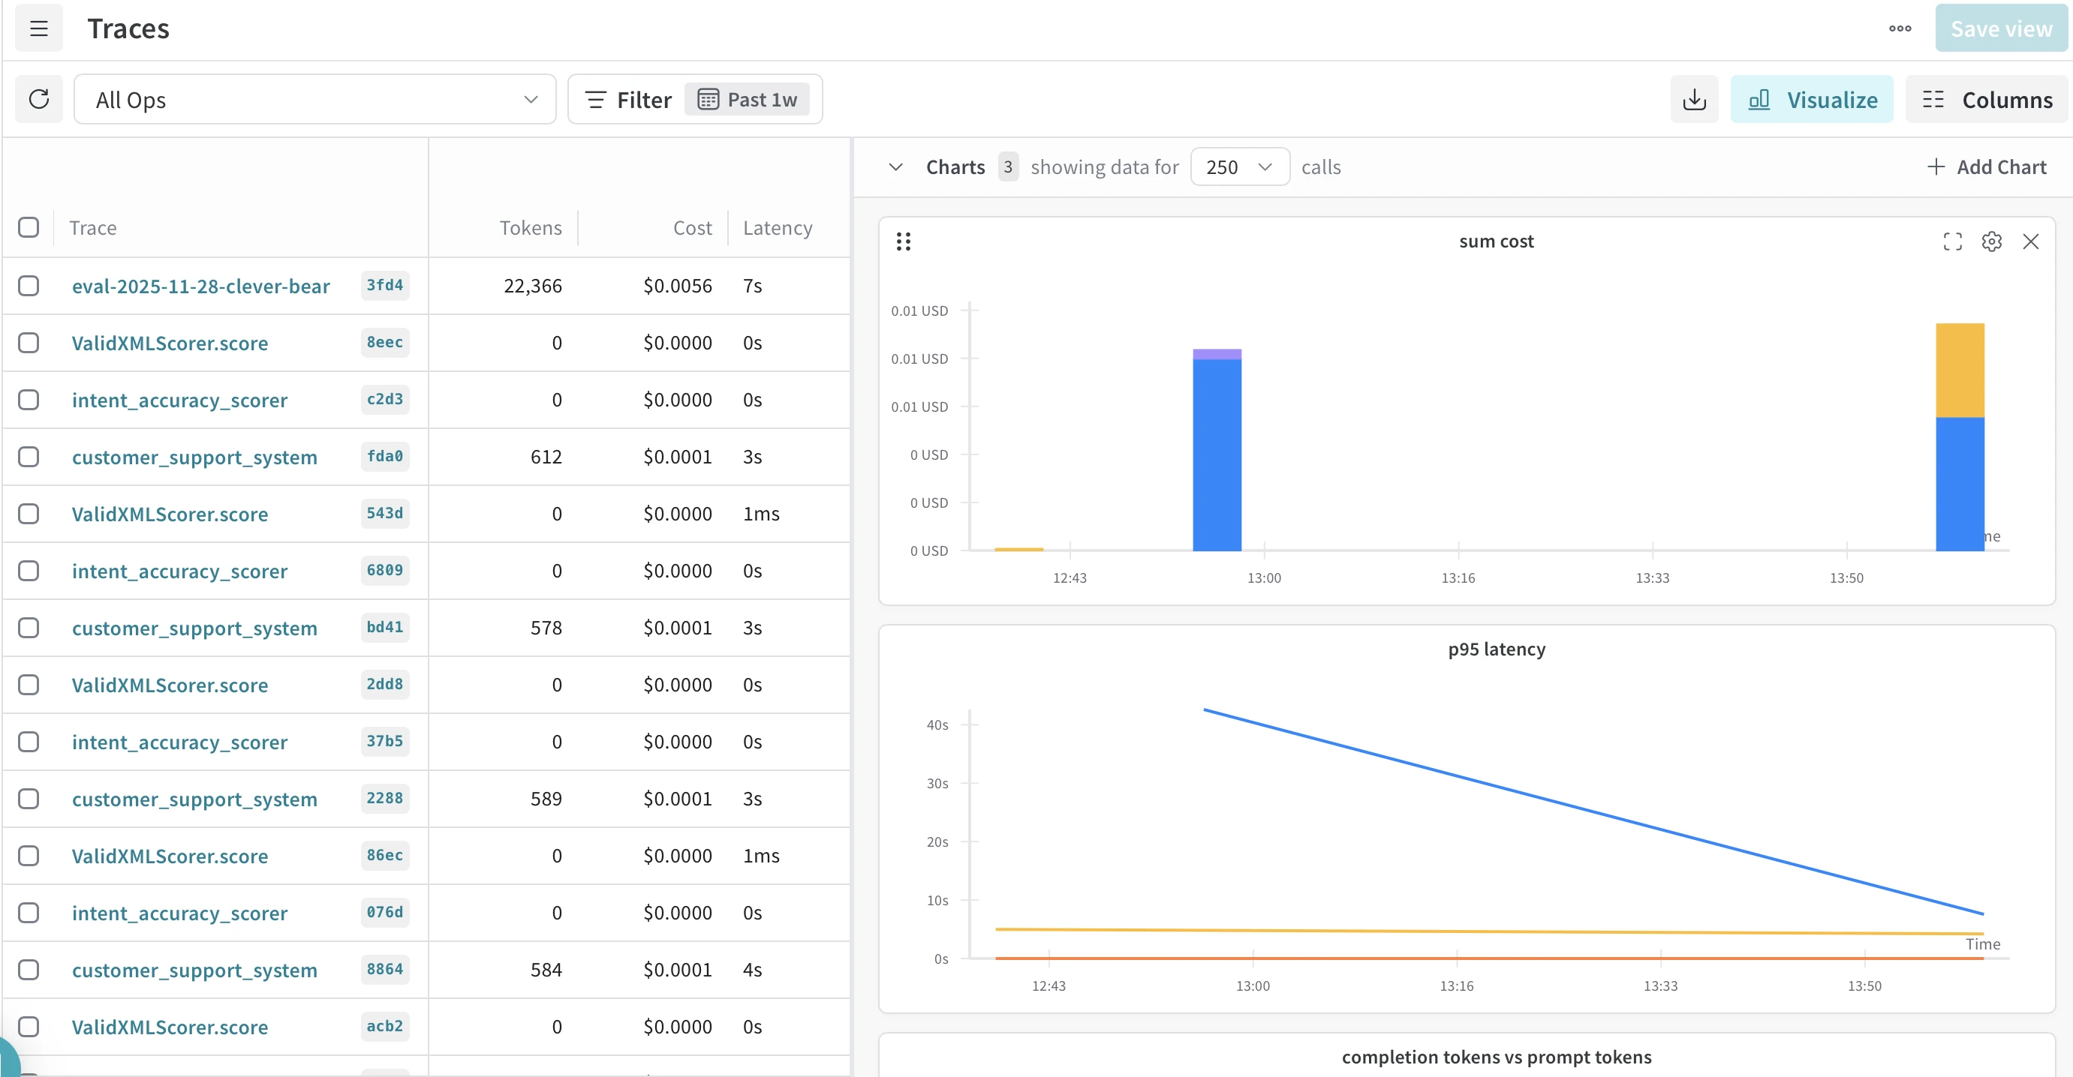2073x1077 pixels.
Task: Toggle the select-all traces checkbox
Action: 29,228
